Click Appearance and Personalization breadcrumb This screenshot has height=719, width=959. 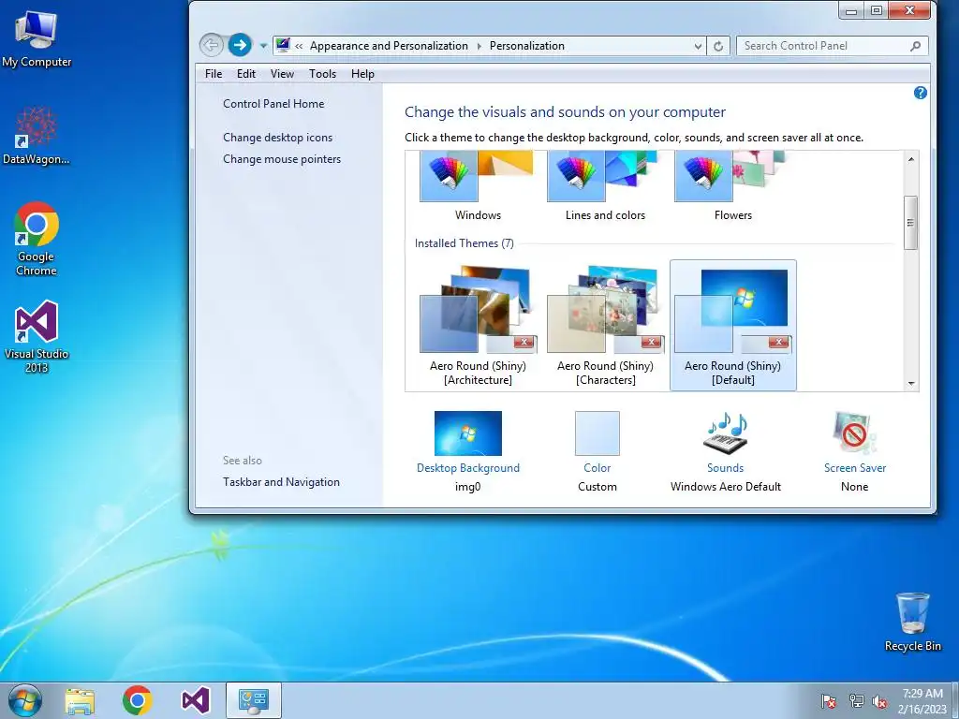click(389, 46)
